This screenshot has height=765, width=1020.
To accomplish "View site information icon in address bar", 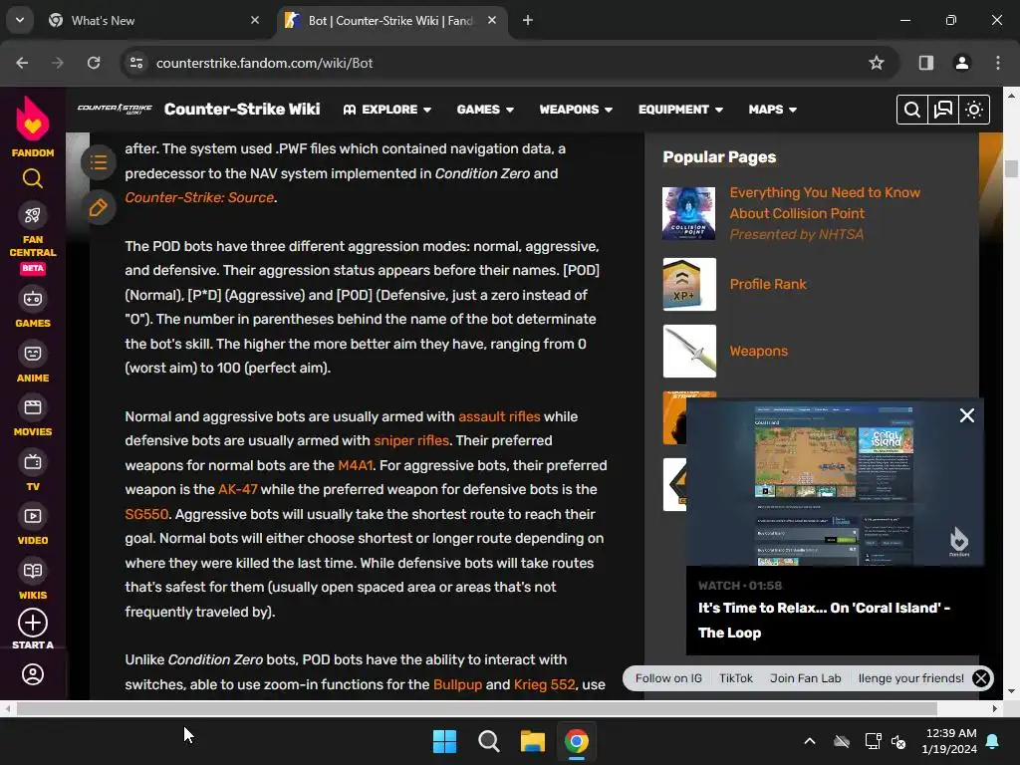I will (x=136, y=63).
